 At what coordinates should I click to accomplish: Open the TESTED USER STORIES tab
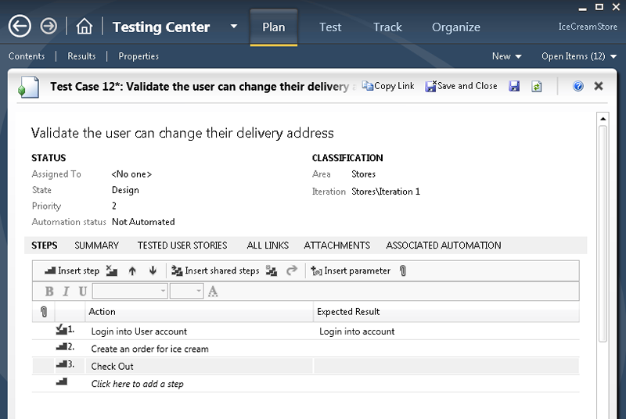182,245
